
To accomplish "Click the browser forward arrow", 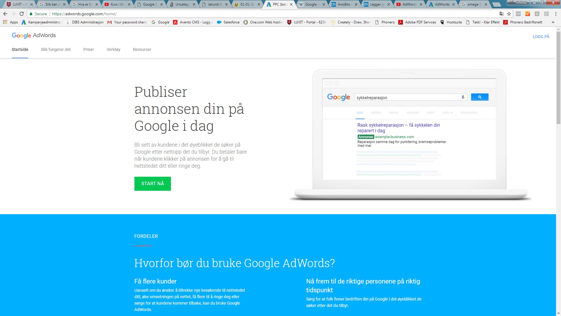I will click(13, 14).
